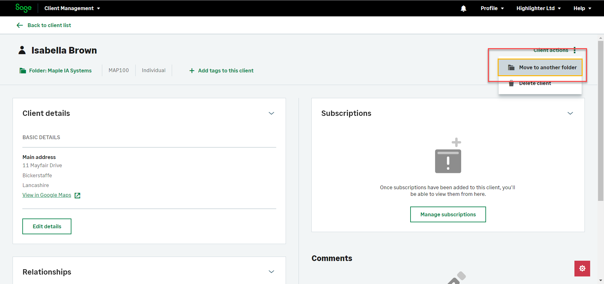
Task: Click the green folder icon for Maple IA Systems
Action: tap(23, 71)
